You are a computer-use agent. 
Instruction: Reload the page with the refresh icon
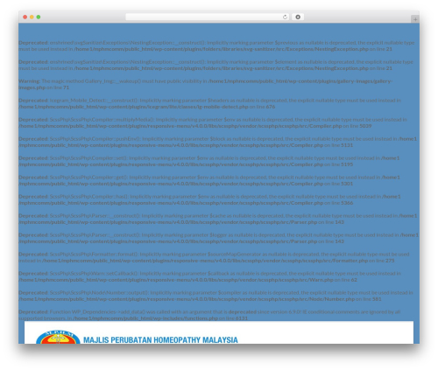pos(285,17)
